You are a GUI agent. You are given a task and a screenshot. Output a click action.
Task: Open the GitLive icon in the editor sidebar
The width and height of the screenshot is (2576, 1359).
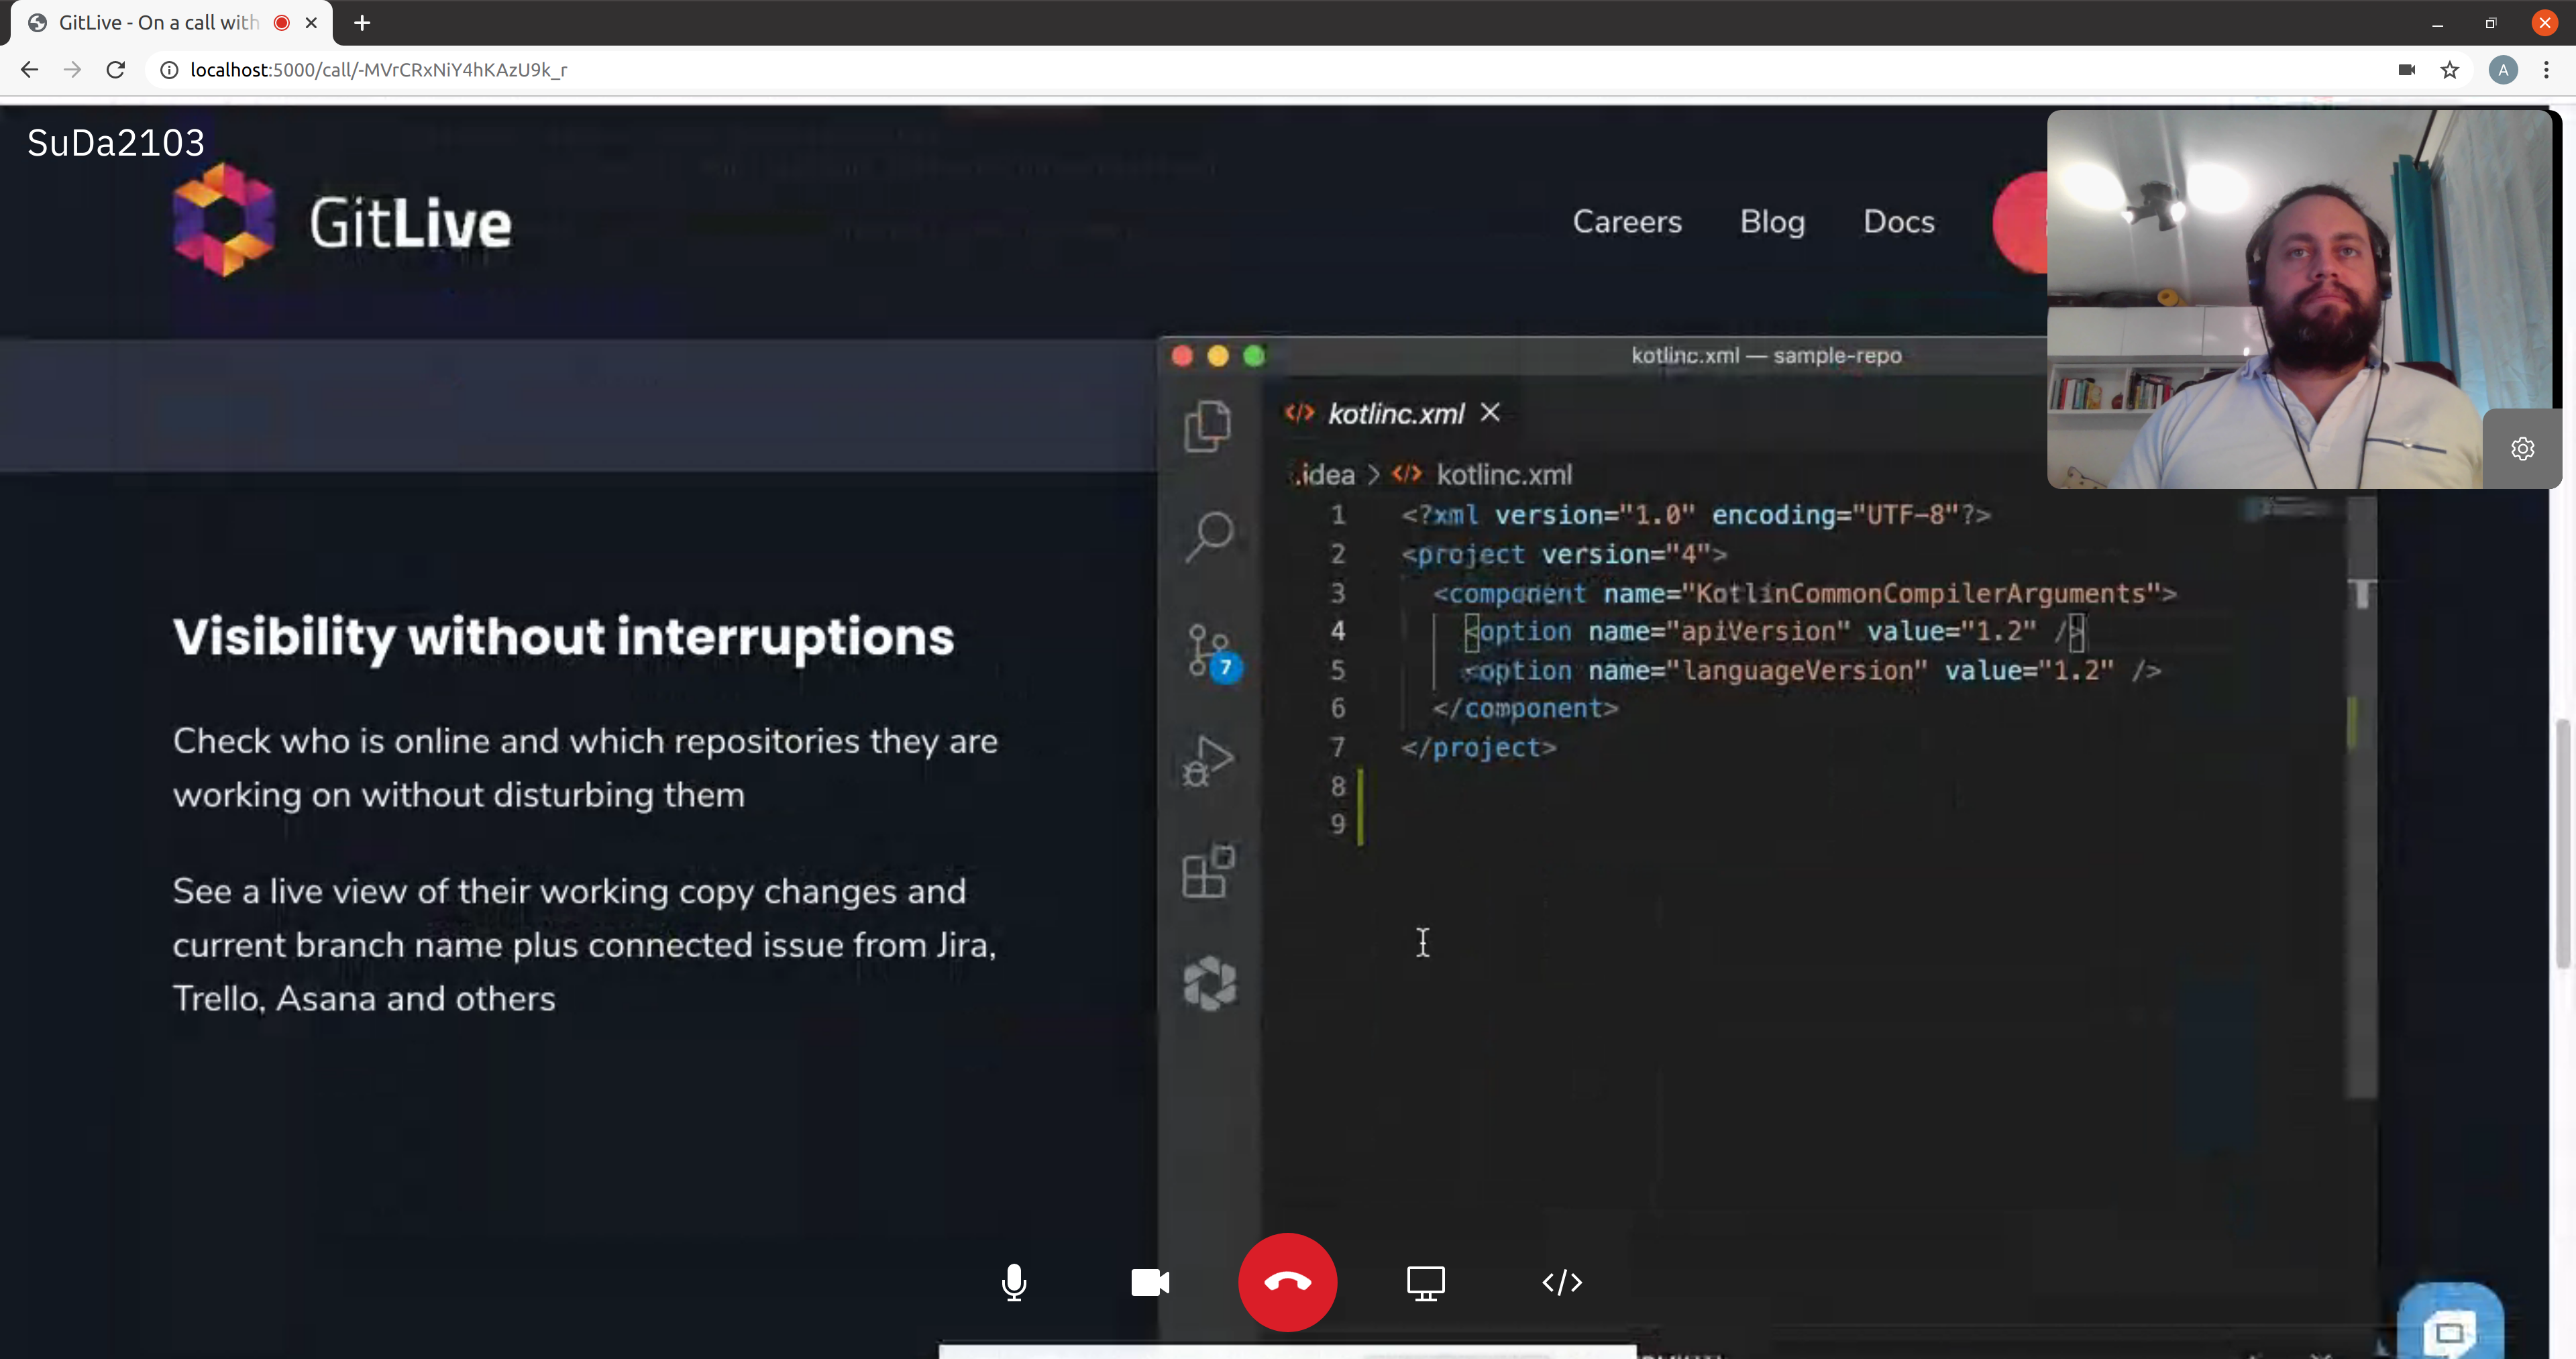click(1209, 983)
